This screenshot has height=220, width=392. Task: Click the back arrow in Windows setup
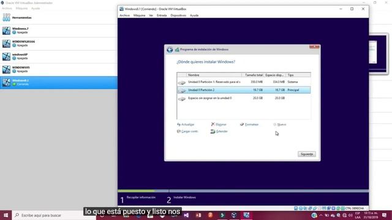tap(170, 50)
